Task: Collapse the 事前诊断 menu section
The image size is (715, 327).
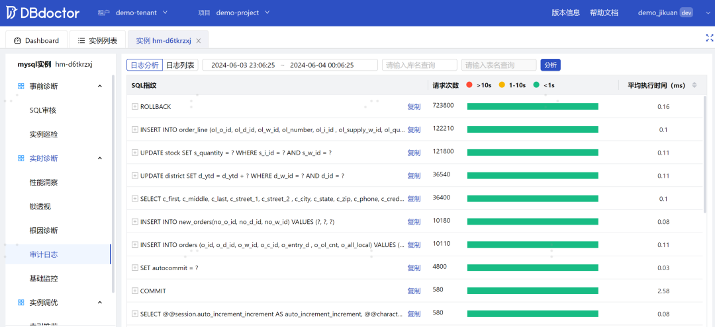Action: click(100, 87)
